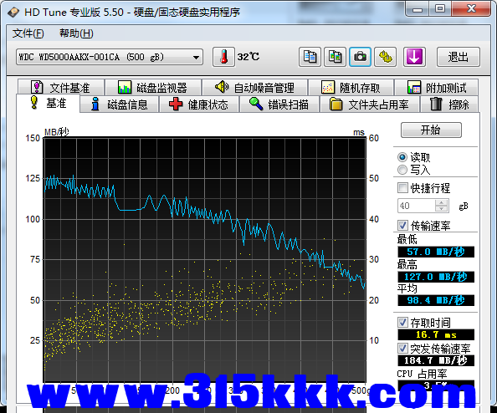Viewport: 497px width, 413px height.
Task: Open the 错误扫描 magnifier tab
Action: click(279, 105)
